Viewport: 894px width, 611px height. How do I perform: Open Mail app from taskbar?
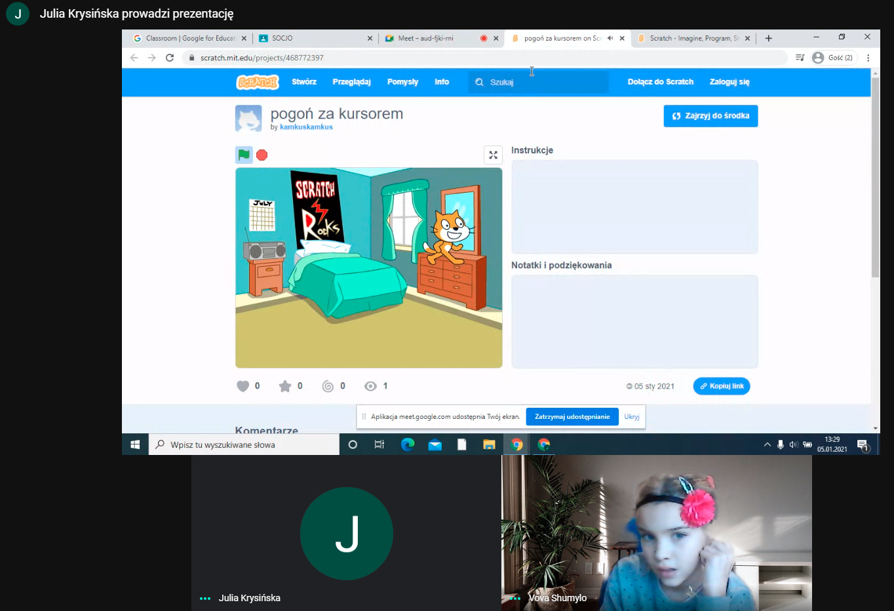435,444
